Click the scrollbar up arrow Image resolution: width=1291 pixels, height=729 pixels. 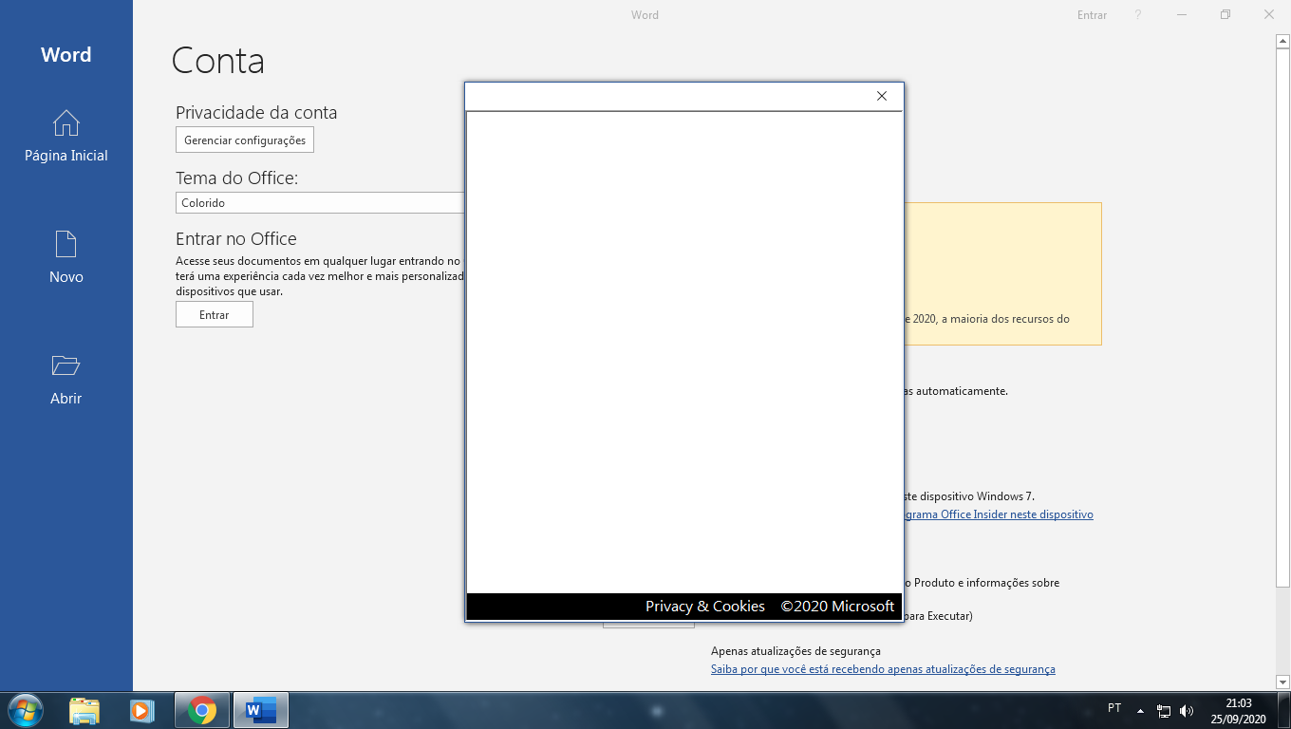pos(1282,41)
